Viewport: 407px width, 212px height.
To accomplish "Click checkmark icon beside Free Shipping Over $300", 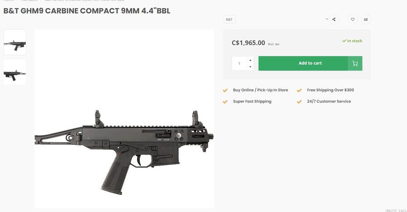I will pos(299,90).
